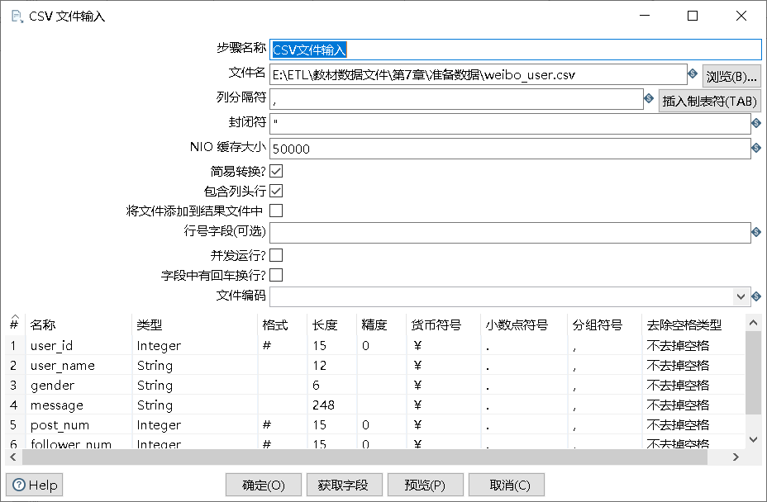Viewport: 767px width, 502px height.
Task: Click the 浏览(B)... browse button
Action: pyautogui.click(x=731, y=76)
